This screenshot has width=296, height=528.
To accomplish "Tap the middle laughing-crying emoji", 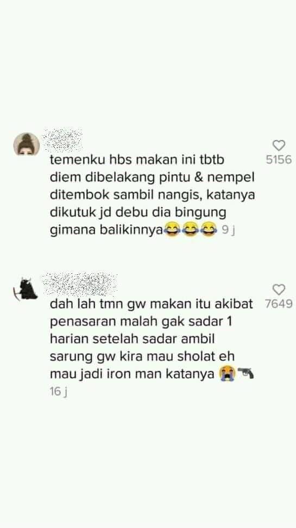I will 190,230.
